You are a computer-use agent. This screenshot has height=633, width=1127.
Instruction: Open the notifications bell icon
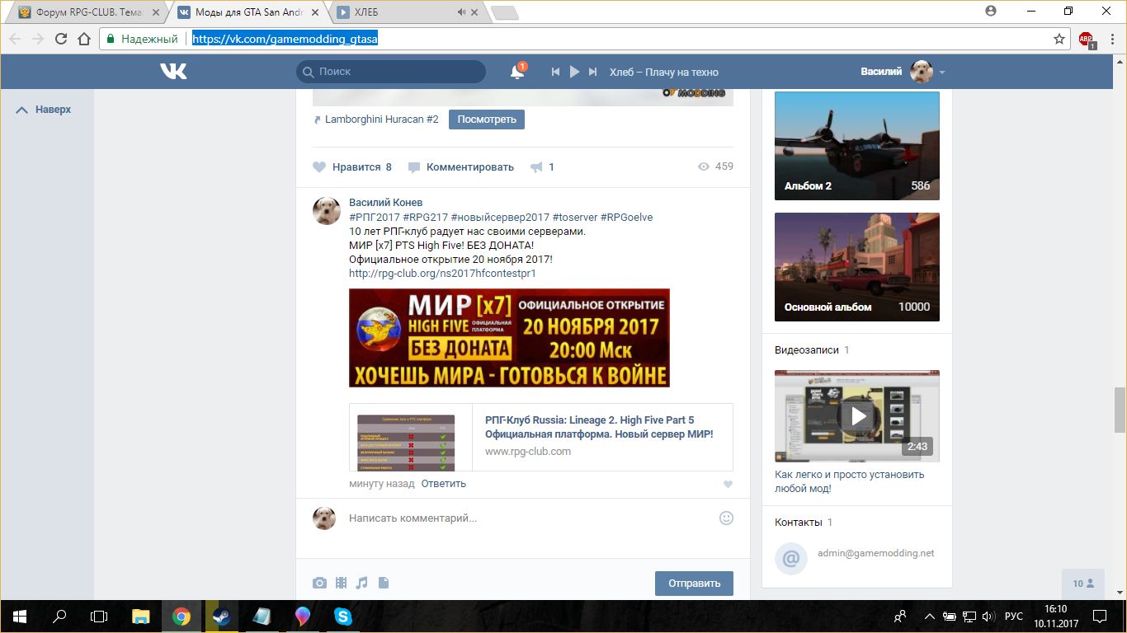pos(517,72)
